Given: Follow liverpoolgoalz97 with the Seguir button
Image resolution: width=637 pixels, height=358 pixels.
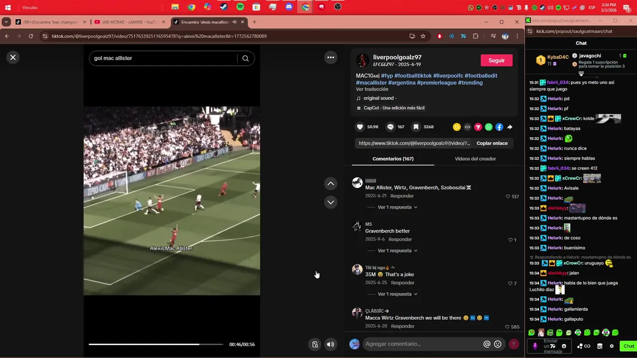Looking at the screenshot, I should pos(496,60).
